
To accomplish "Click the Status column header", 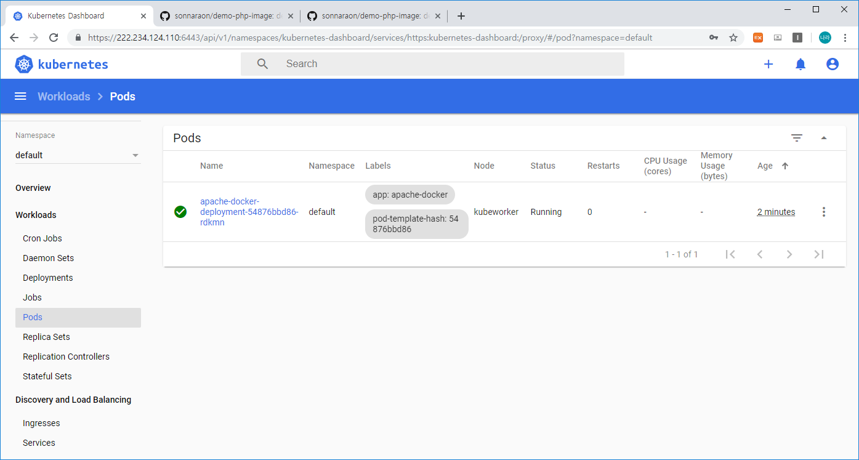I will point(542,166).
